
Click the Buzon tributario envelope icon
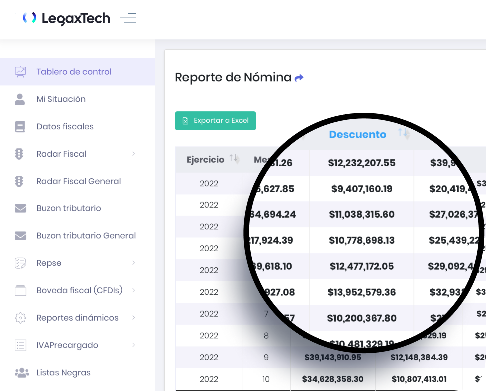(x=20, y=208)
